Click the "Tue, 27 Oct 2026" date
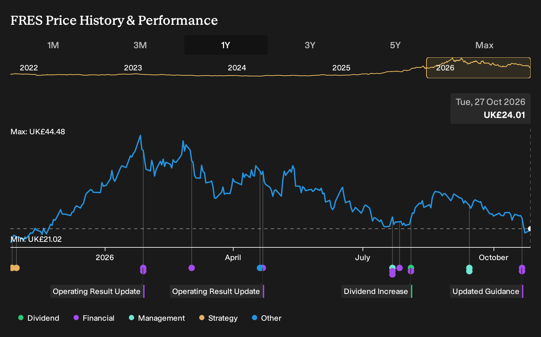 [491, 102]
